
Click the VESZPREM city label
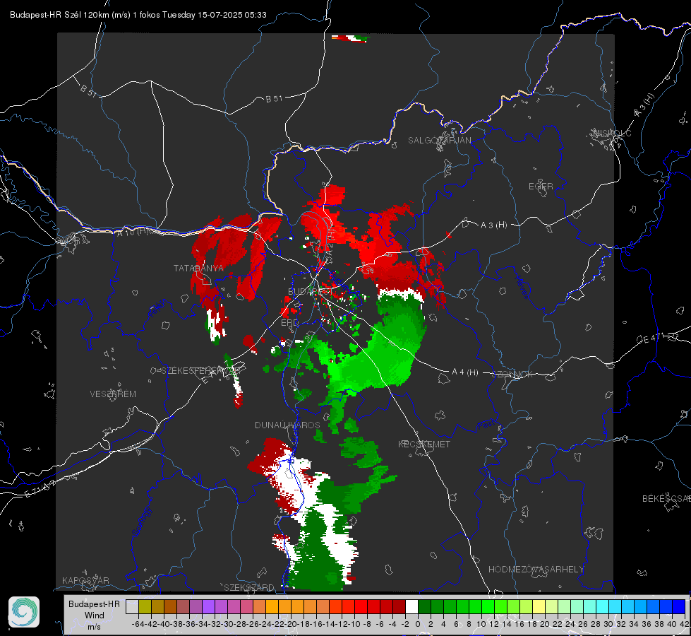[x=113, y=394]
